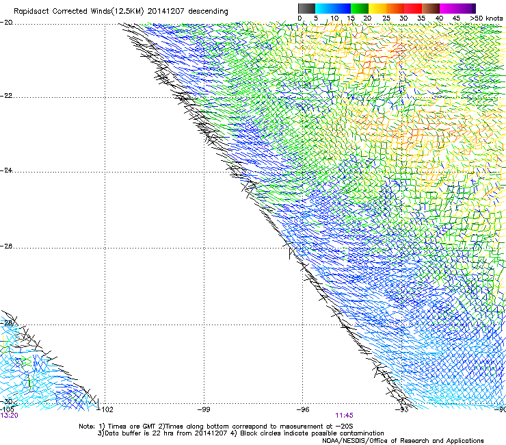Click the latitude label '-22'
This screenshot has height=445, width=506.
tap(6, 96)
